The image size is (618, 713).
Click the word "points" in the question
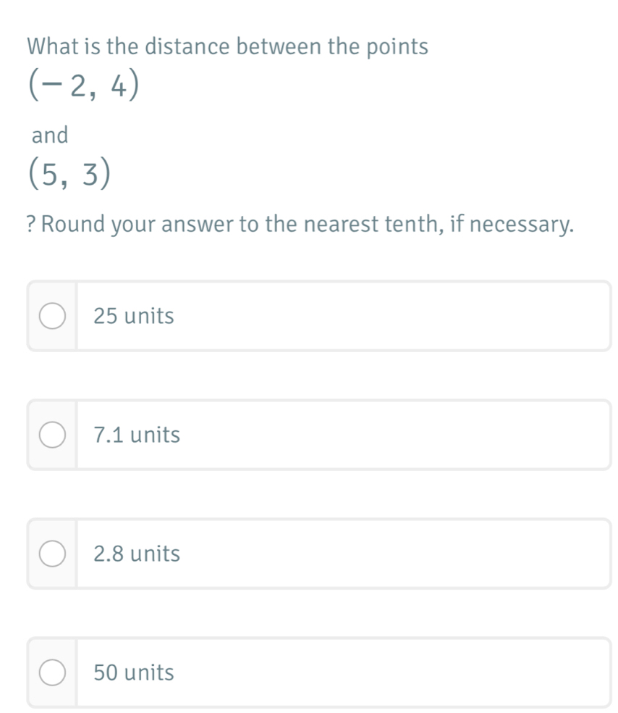pyautogui.click(x=397, y=47)
